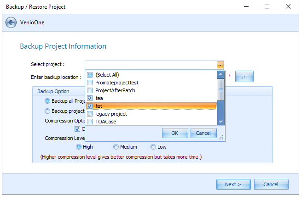
Task: Uncheck the tet project checkbox
Action: [x=90, y=106]
